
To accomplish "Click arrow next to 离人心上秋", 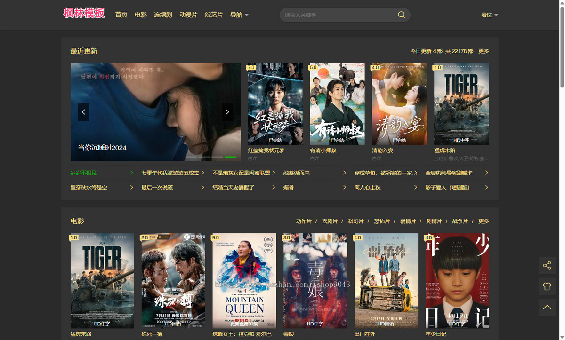I will click(x=416, y=187).
